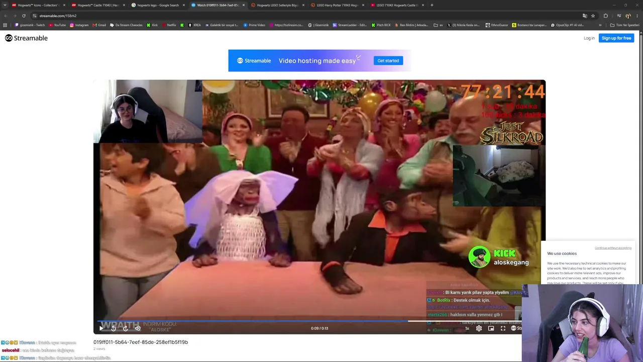Click Get started in the Streamable banner
Image resolution: width=643 pixels, height=362 pixels.
point(388,61)
